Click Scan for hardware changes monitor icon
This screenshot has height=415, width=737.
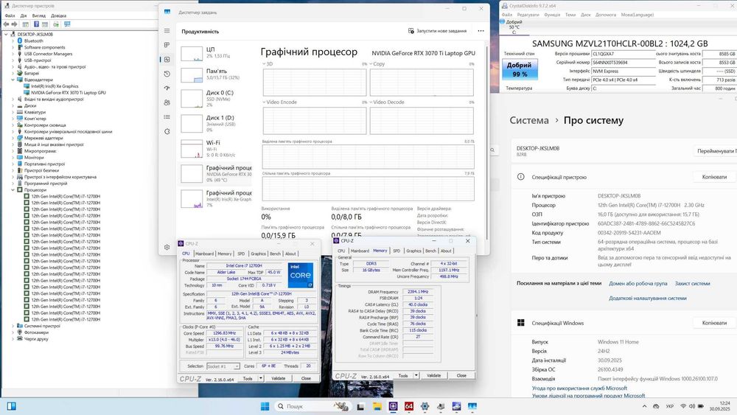(x=67, y=24)
